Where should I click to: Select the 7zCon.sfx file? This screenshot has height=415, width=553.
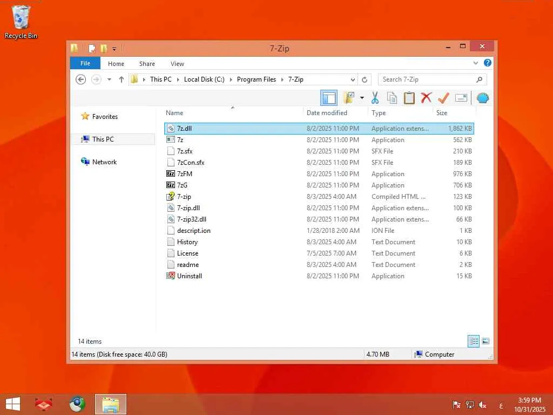pos(319,162)
